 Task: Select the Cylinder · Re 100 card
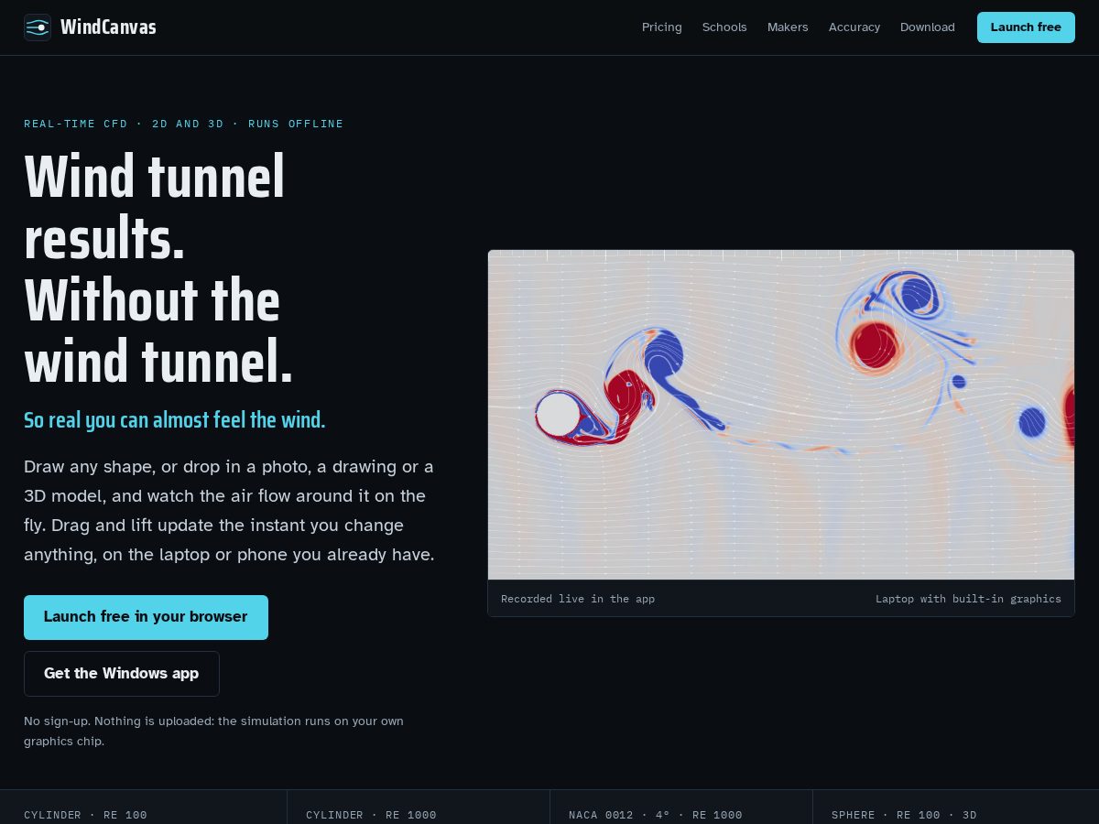coord(144,808)
